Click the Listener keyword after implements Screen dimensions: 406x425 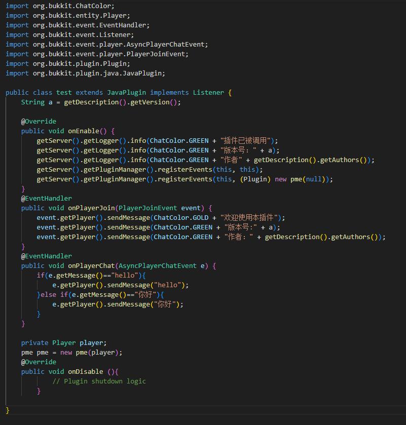click(208, 93)
